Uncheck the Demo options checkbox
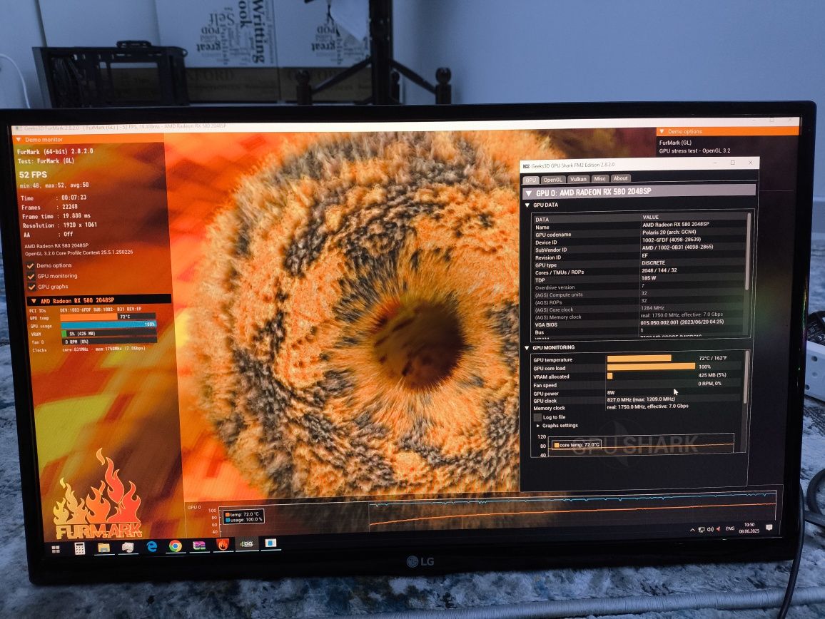The width and height of the screenshot is (825, 619). (31, 265)
